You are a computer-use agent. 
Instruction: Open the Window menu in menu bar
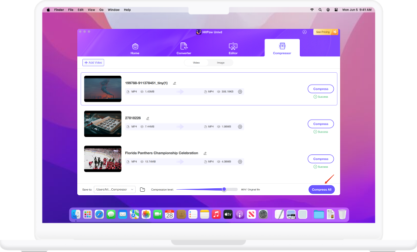pyautogui.click(x=114, y=10)
